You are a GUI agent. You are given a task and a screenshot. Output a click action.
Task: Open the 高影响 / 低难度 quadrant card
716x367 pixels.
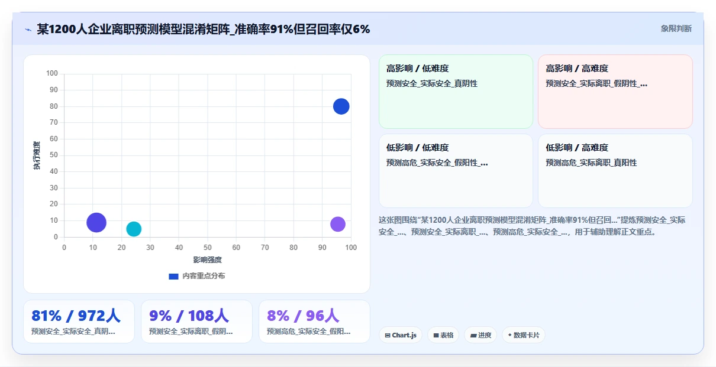pos(456,92)
